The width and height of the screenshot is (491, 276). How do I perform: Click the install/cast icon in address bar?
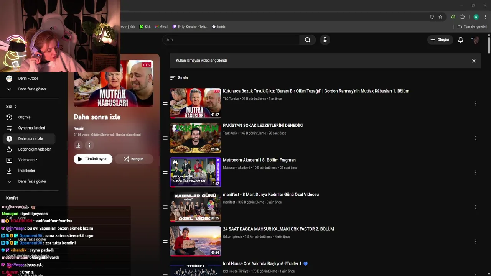click(432, 17)
